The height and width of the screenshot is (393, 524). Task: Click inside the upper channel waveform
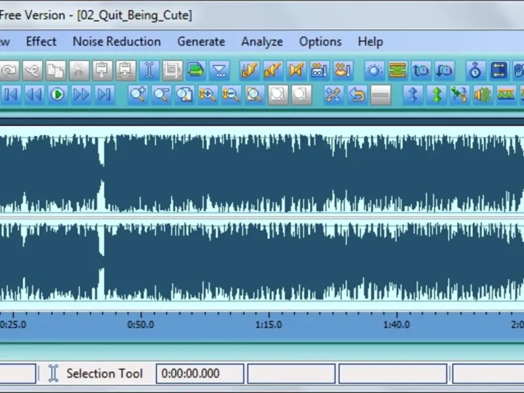[262, 173]
